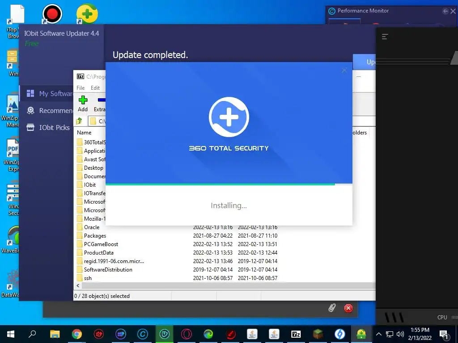This screenshot has width=458, height=343.
Task: Open the File menu in 7-Zip
Action: (81, 88)
